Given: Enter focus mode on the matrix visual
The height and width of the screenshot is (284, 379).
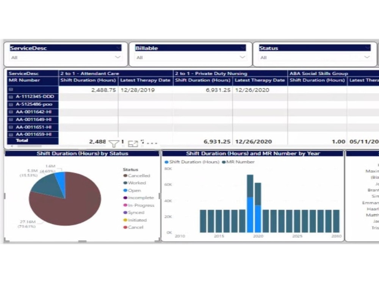Looking at the screenshot, I should pyautogui.click(x=133, y=144).
